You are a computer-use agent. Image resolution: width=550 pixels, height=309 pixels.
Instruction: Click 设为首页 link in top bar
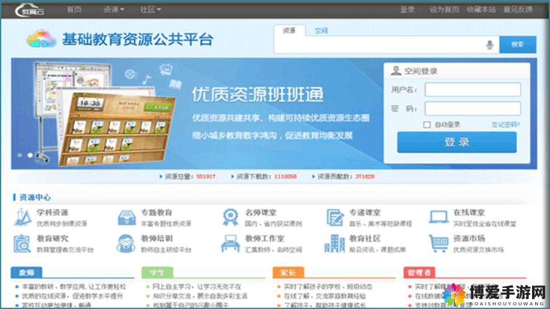(445, 9)
